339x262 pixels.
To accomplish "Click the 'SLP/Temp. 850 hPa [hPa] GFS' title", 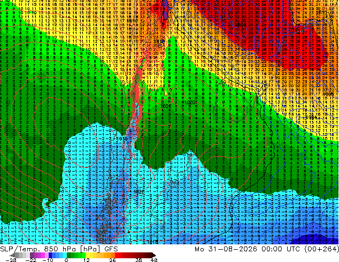I will coord(59,249).
